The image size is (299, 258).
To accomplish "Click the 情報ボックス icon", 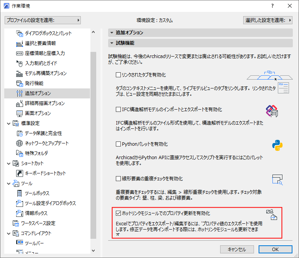I will pos(20,213).
